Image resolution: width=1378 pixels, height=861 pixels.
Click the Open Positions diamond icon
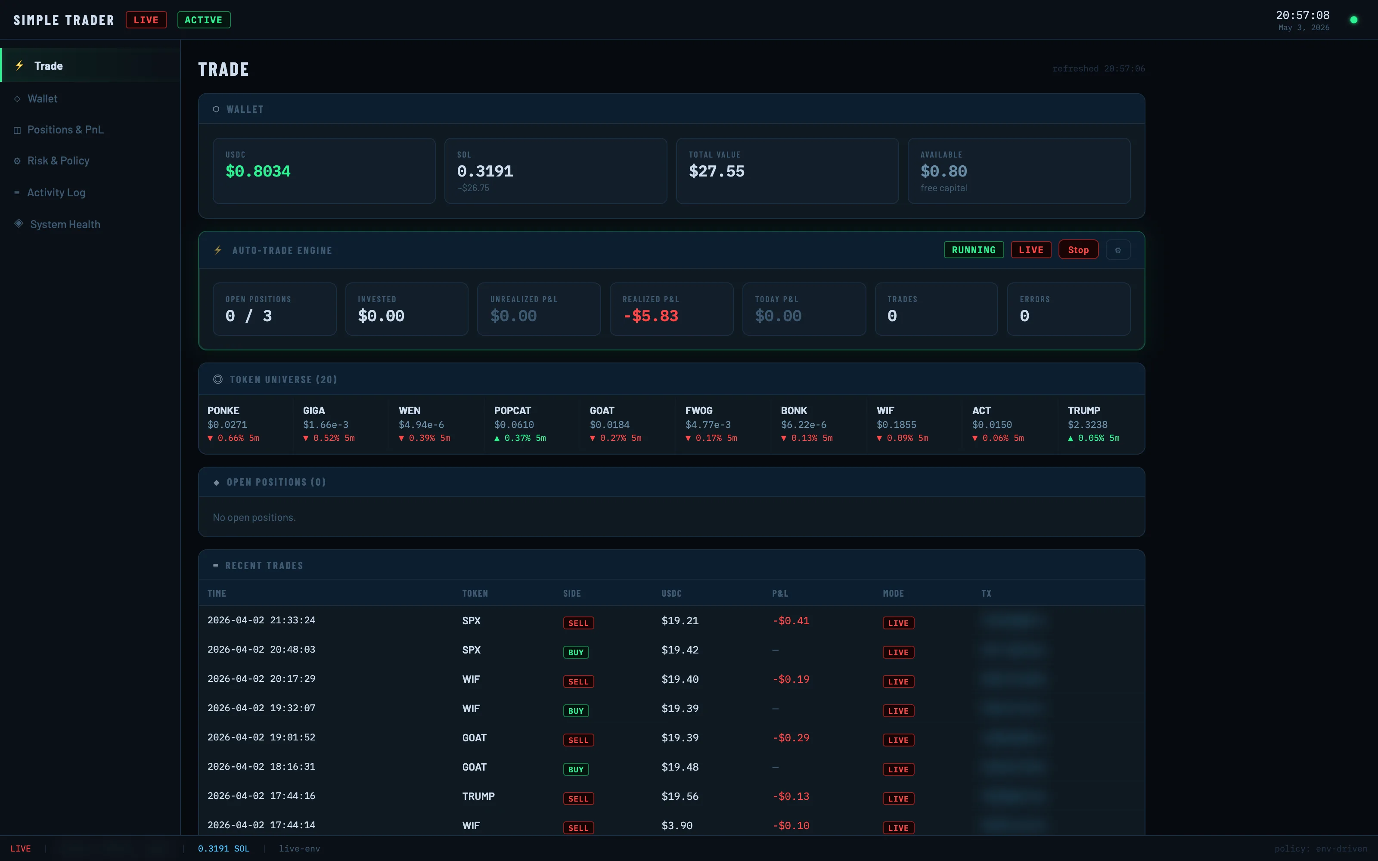click(x=216, y=482)
